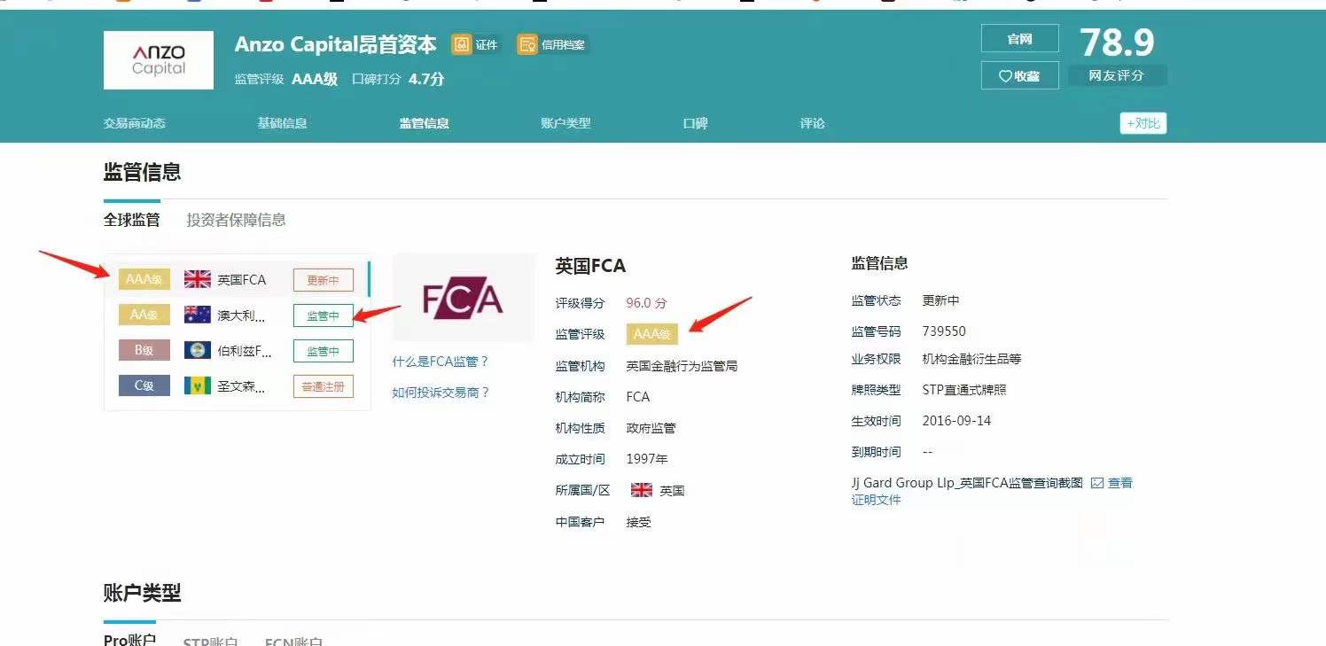Click the UK flag beside 英国FCA in the list
This screenshot has width=1326, height=646.
click(197, 280)
